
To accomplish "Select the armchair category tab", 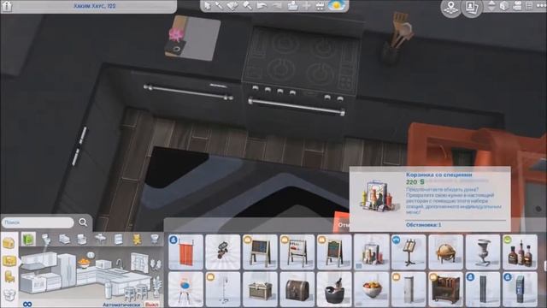I will point(82,240).
